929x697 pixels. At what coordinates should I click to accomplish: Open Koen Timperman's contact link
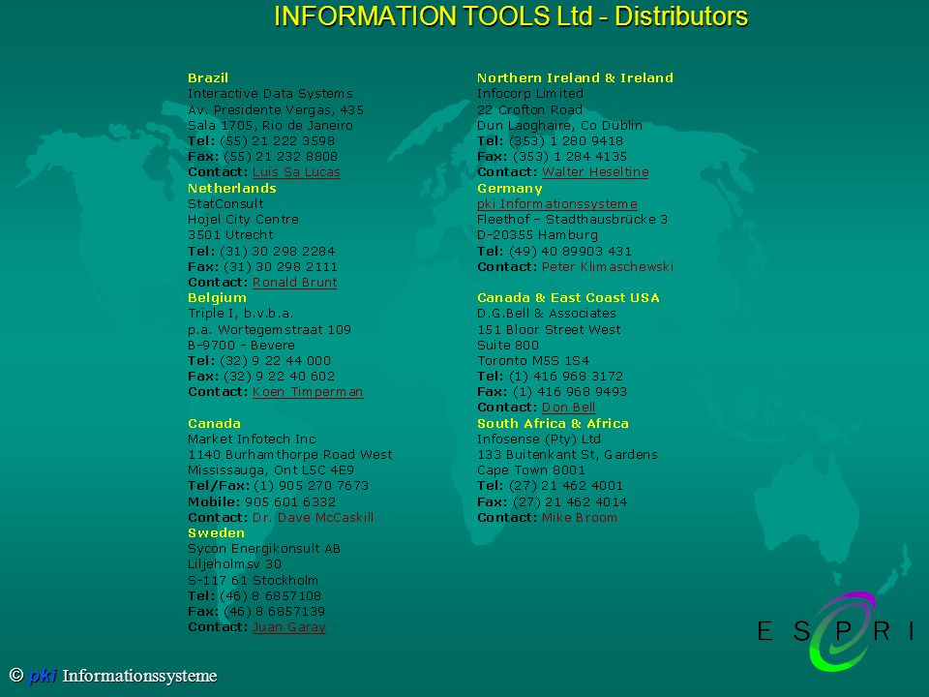[308, 392]
